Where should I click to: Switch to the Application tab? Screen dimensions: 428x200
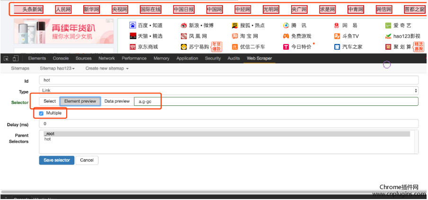187,58
